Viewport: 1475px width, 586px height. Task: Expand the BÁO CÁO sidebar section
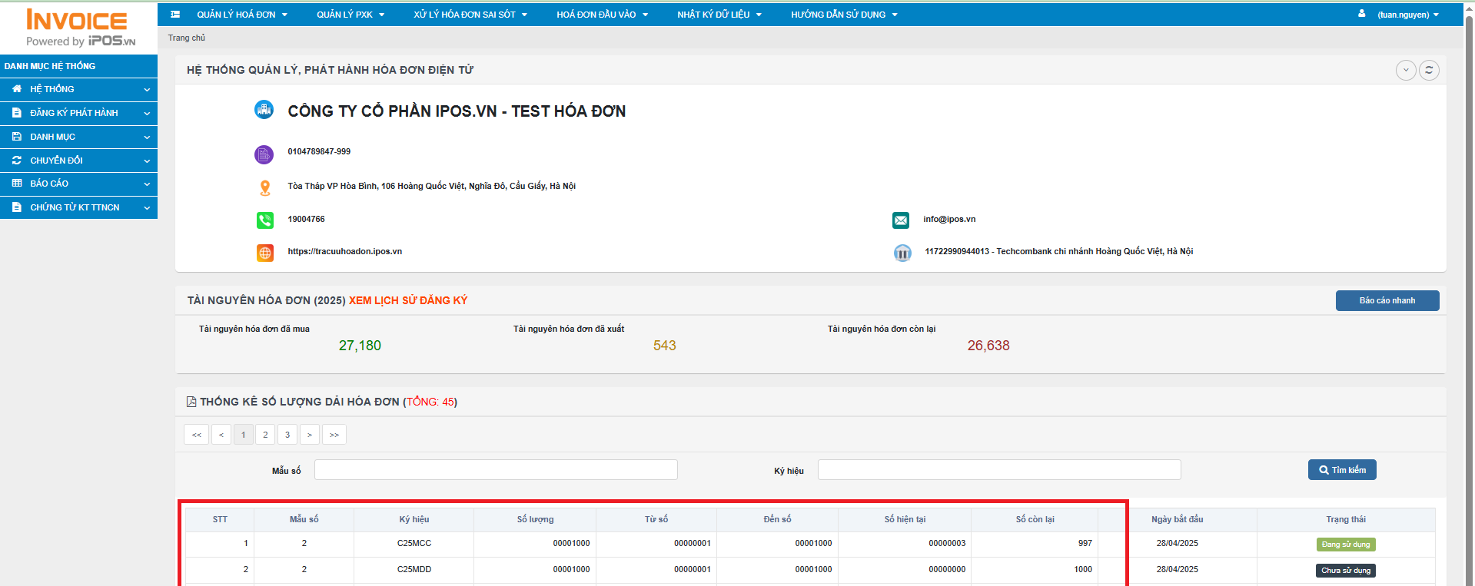click(x=78, y=184)
